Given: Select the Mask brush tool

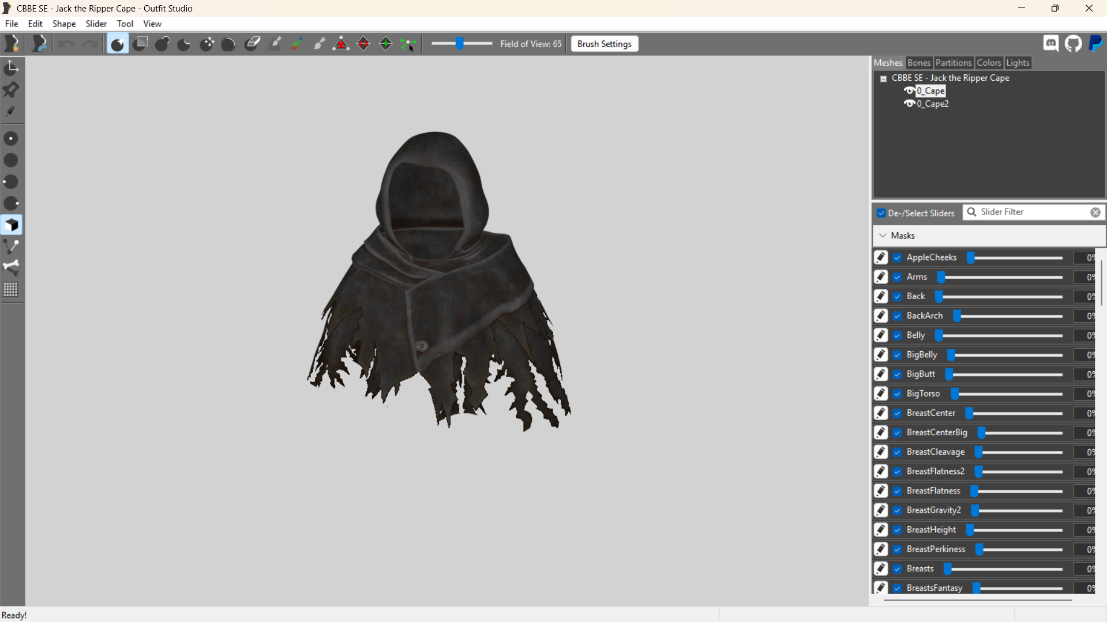Looking at the screenshot, I should coord(140,44).
